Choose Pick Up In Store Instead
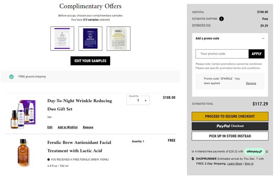276x179 pixels. pyautogui.click(x=230, y=136)
